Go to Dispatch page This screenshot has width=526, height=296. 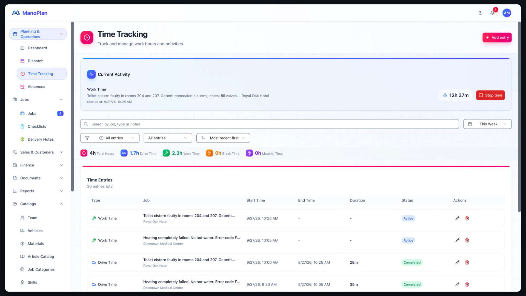pos(42,61)
